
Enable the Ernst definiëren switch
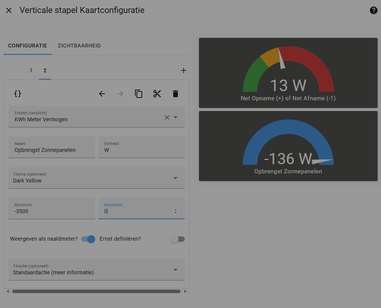(178, 239)
